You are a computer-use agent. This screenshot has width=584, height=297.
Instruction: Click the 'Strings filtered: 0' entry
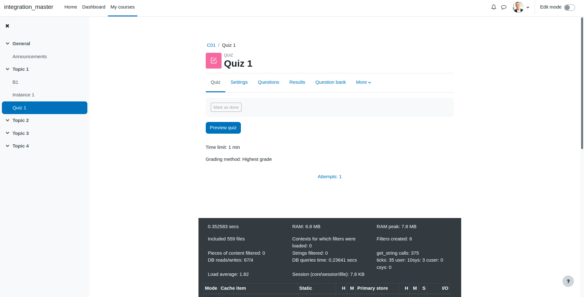pyautogui.click(x=310, y=253)
